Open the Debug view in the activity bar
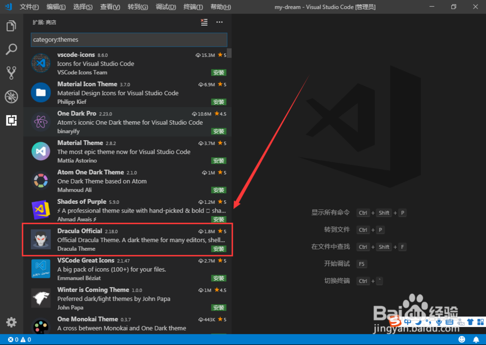The width and height of the screenshot is (486, 345). point(11,97)
